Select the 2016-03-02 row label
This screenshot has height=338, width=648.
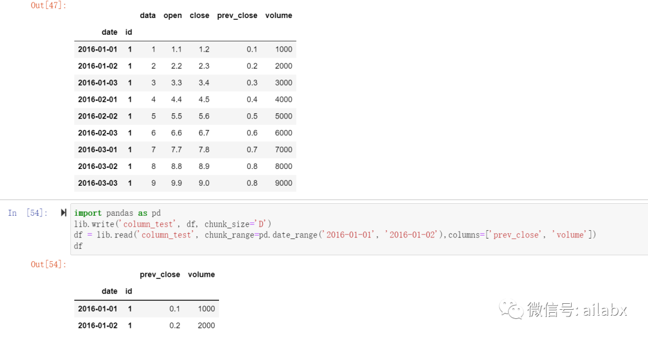click(x=98, y=167)
